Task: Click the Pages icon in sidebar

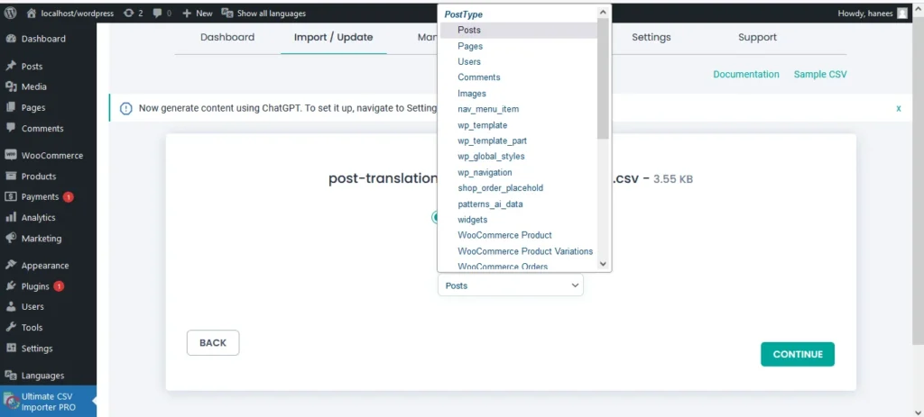Action: point(11,108)
